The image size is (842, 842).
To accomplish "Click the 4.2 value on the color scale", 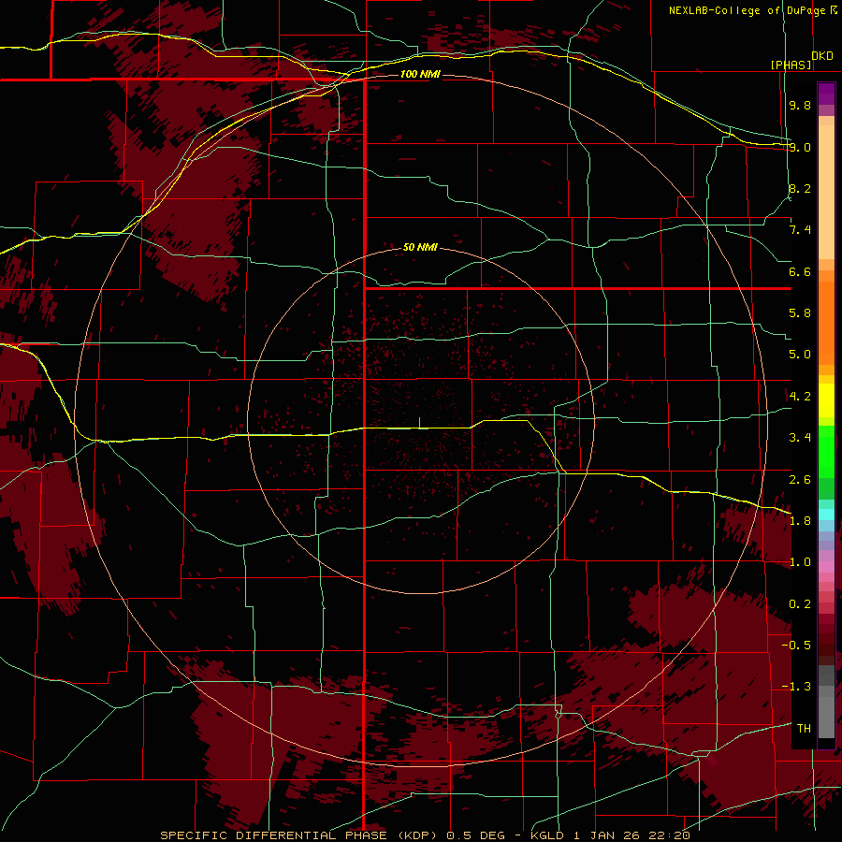I will point(800,397).
